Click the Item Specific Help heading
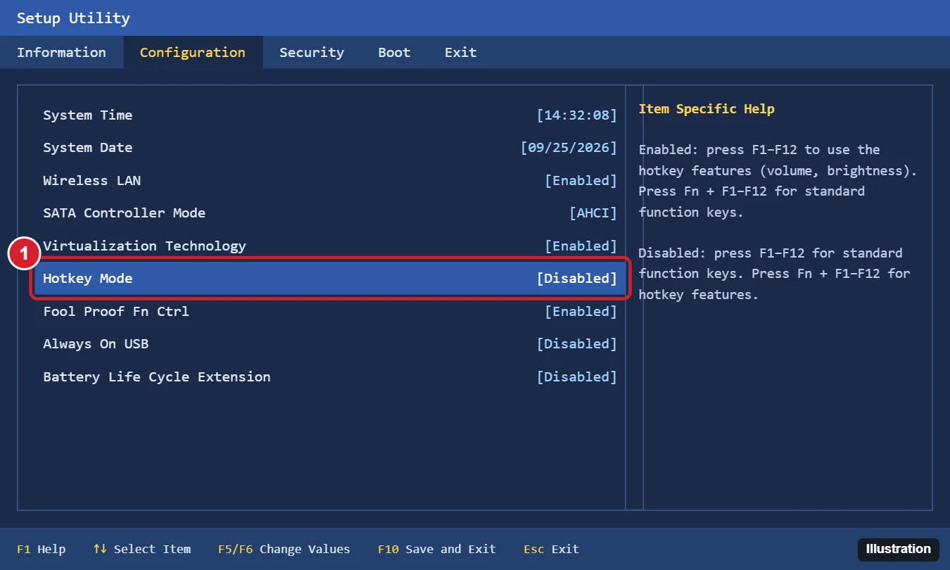 [x=707, y=109]
